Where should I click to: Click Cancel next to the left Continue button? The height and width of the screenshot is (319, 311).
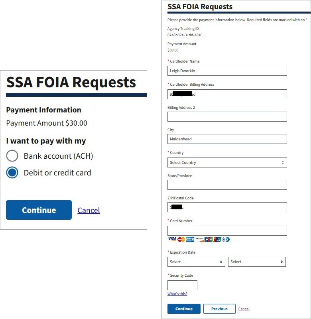click(x=88, y=210)
